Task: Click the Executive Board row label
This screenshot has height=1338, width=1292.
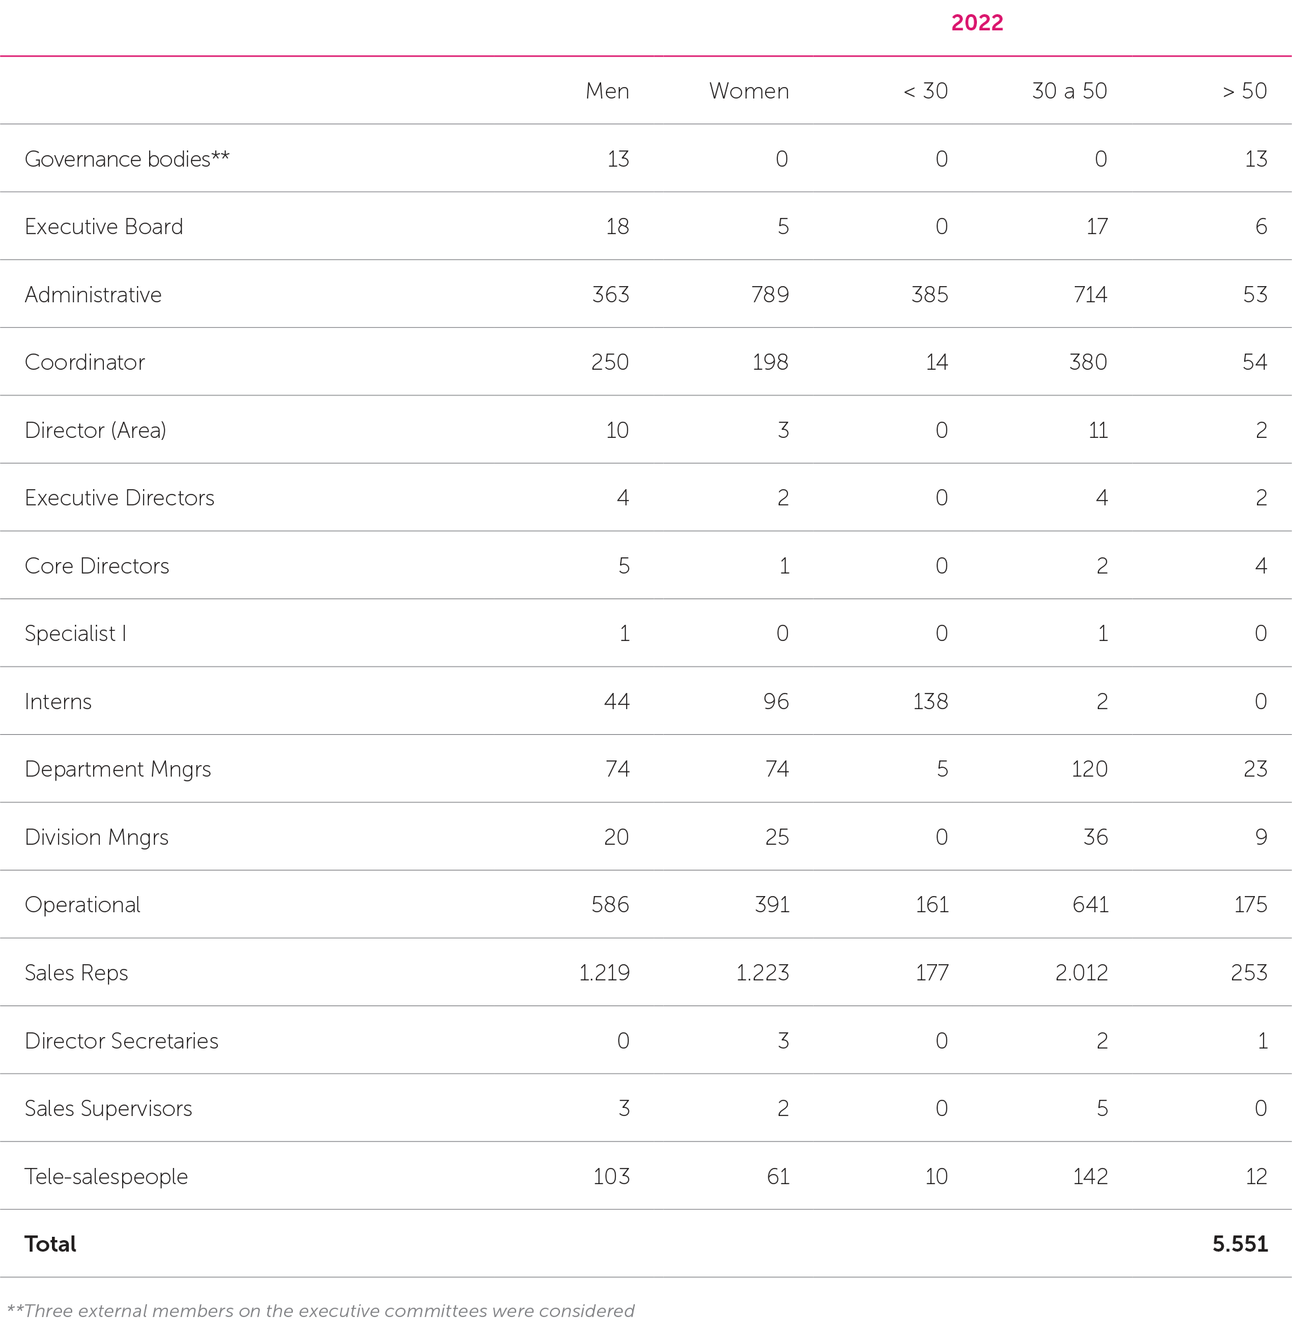Action: click(x=104, y=227)
